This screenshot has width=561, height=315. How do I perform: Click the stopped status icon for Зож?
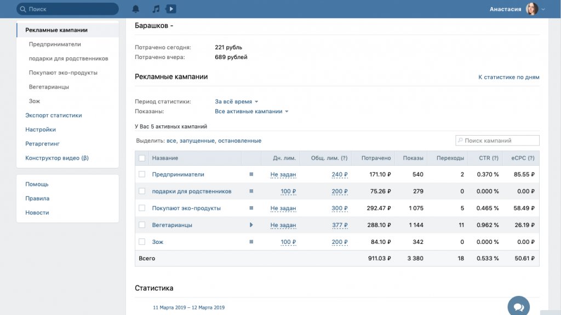coord(251,242)
